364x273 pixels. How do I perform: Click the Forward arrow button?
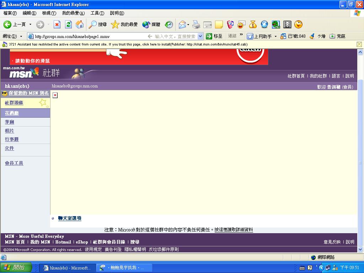coord(40,25)
